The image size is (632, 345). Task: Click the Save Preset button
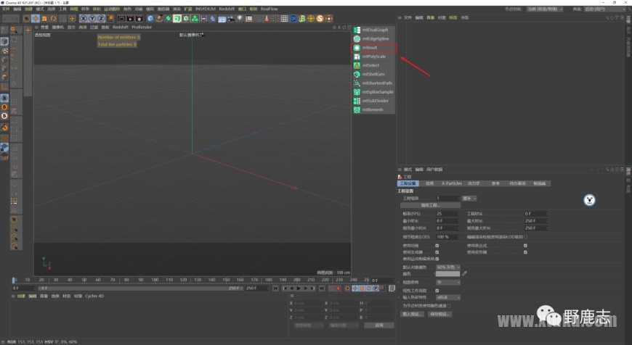tap(439, 314)
